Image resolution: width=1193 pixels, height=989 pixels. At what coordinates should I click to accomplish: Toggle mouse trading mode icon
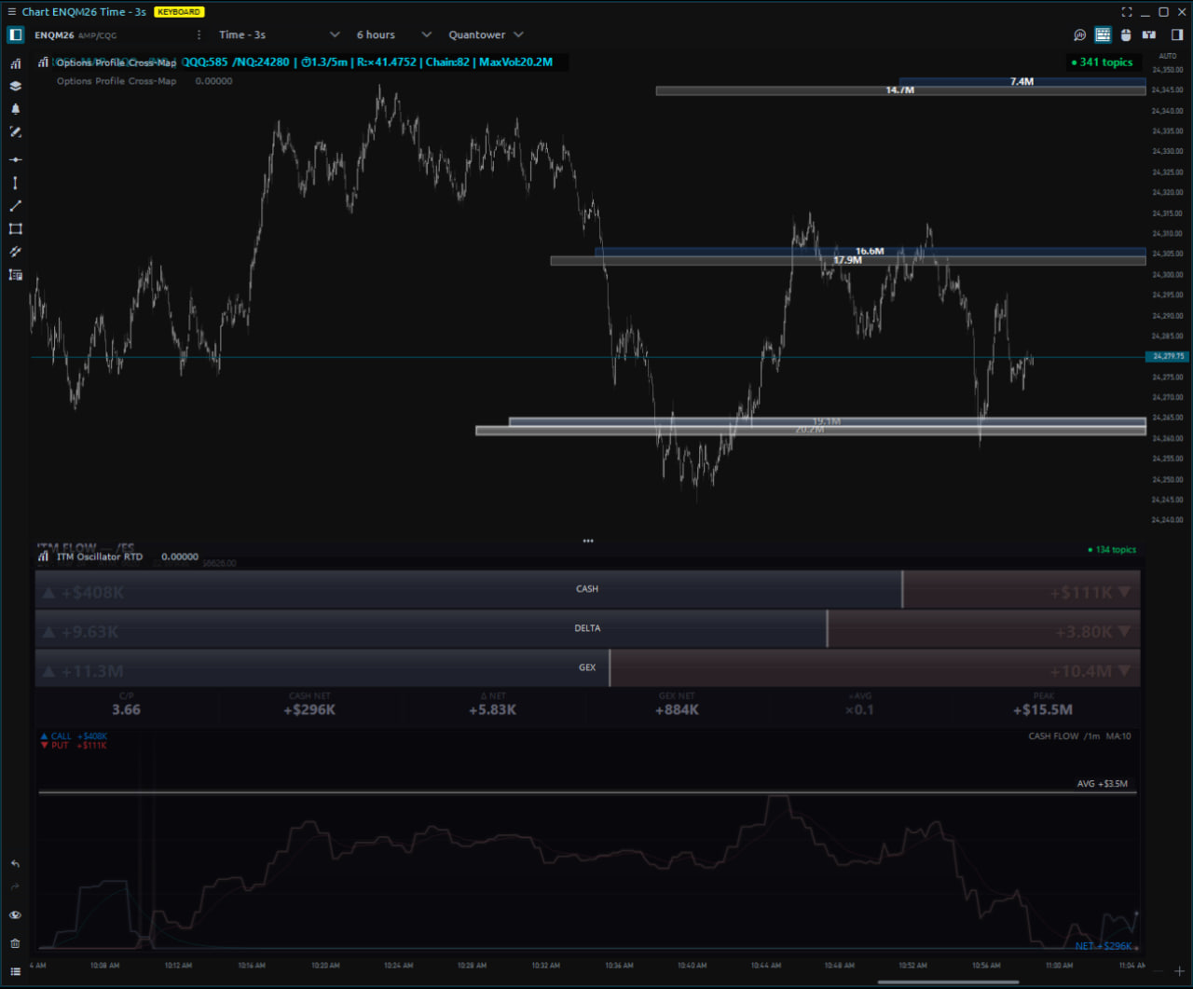[1126, 35]
